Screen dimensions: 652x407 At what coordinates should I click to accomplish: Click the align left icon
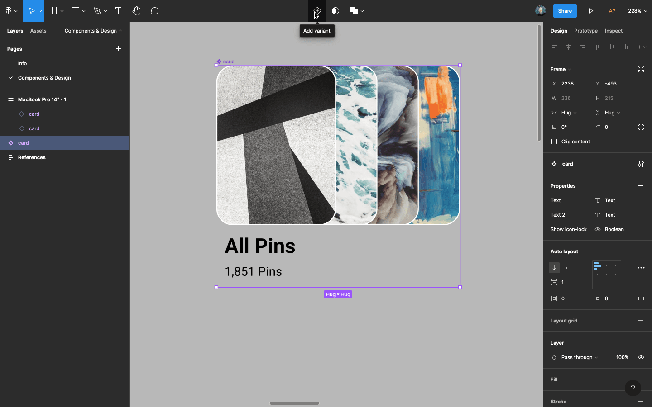click(x=554, y=47)
